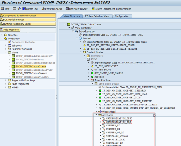Click the Tree Node Proxy icon
The height and width of the screenshot is (146, 181).
click(x=96, y=84)
